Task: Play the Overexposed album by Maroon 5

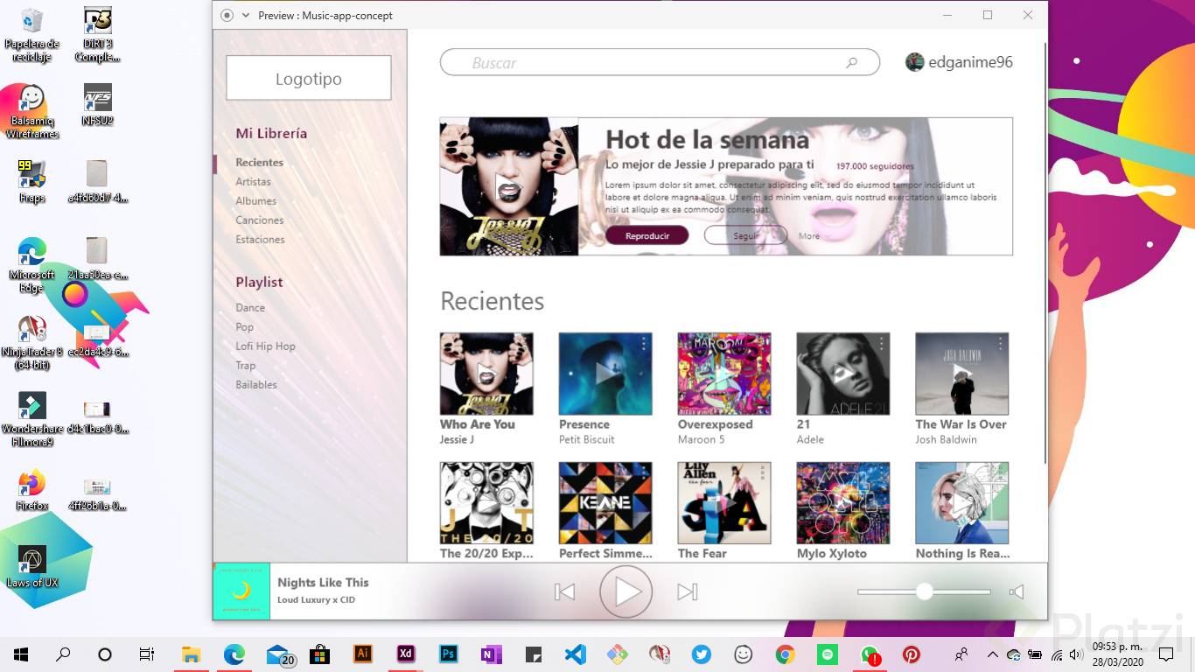Action: pyautogui.click(x=723, y=374)
